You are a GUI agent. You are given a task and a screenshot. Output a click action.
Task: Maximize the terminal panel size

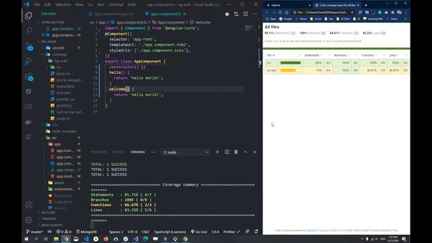coord(246,152)
